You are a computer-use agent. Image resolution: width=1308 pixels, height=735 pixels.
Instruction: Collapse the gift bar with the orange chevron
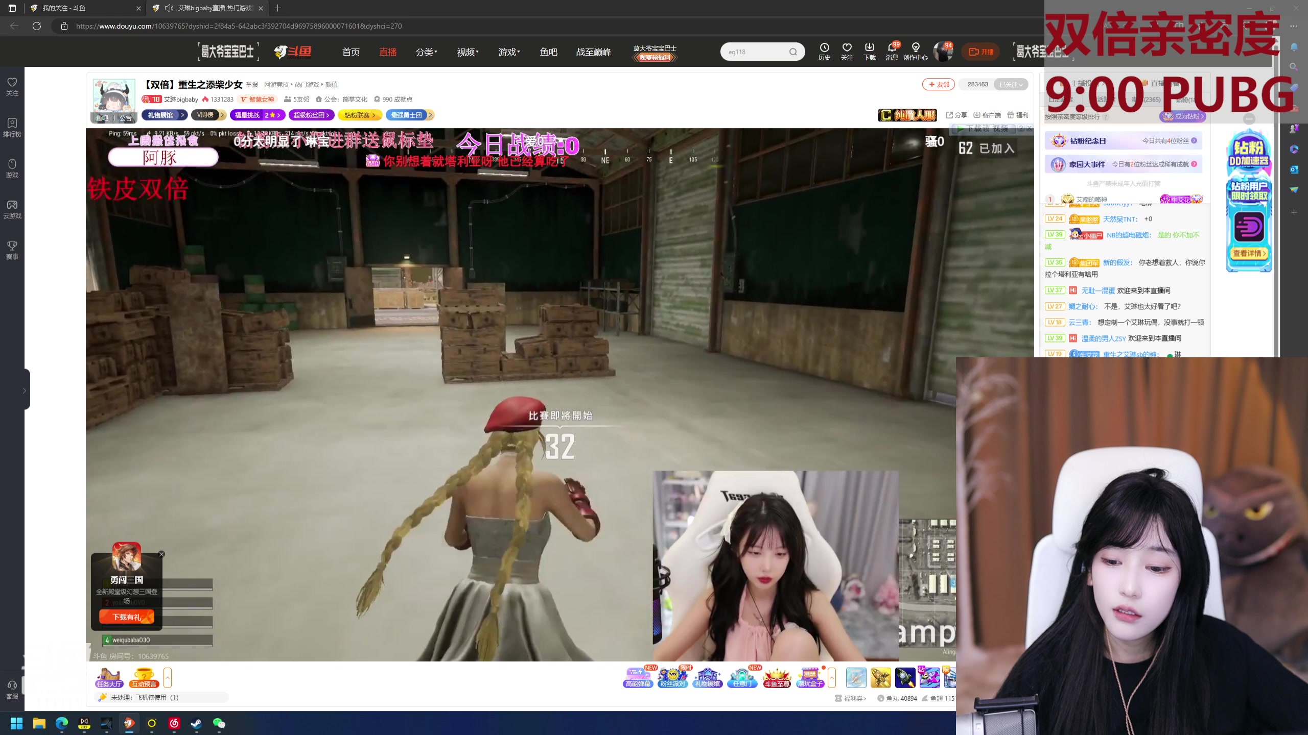point(832,677)
